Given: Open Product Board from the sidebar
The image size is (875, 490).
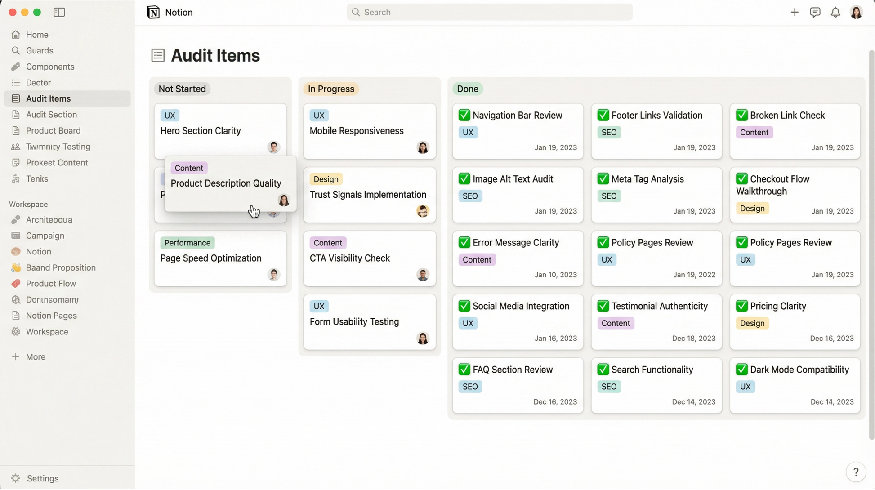Looking at the screenshot, I should 53,130.
